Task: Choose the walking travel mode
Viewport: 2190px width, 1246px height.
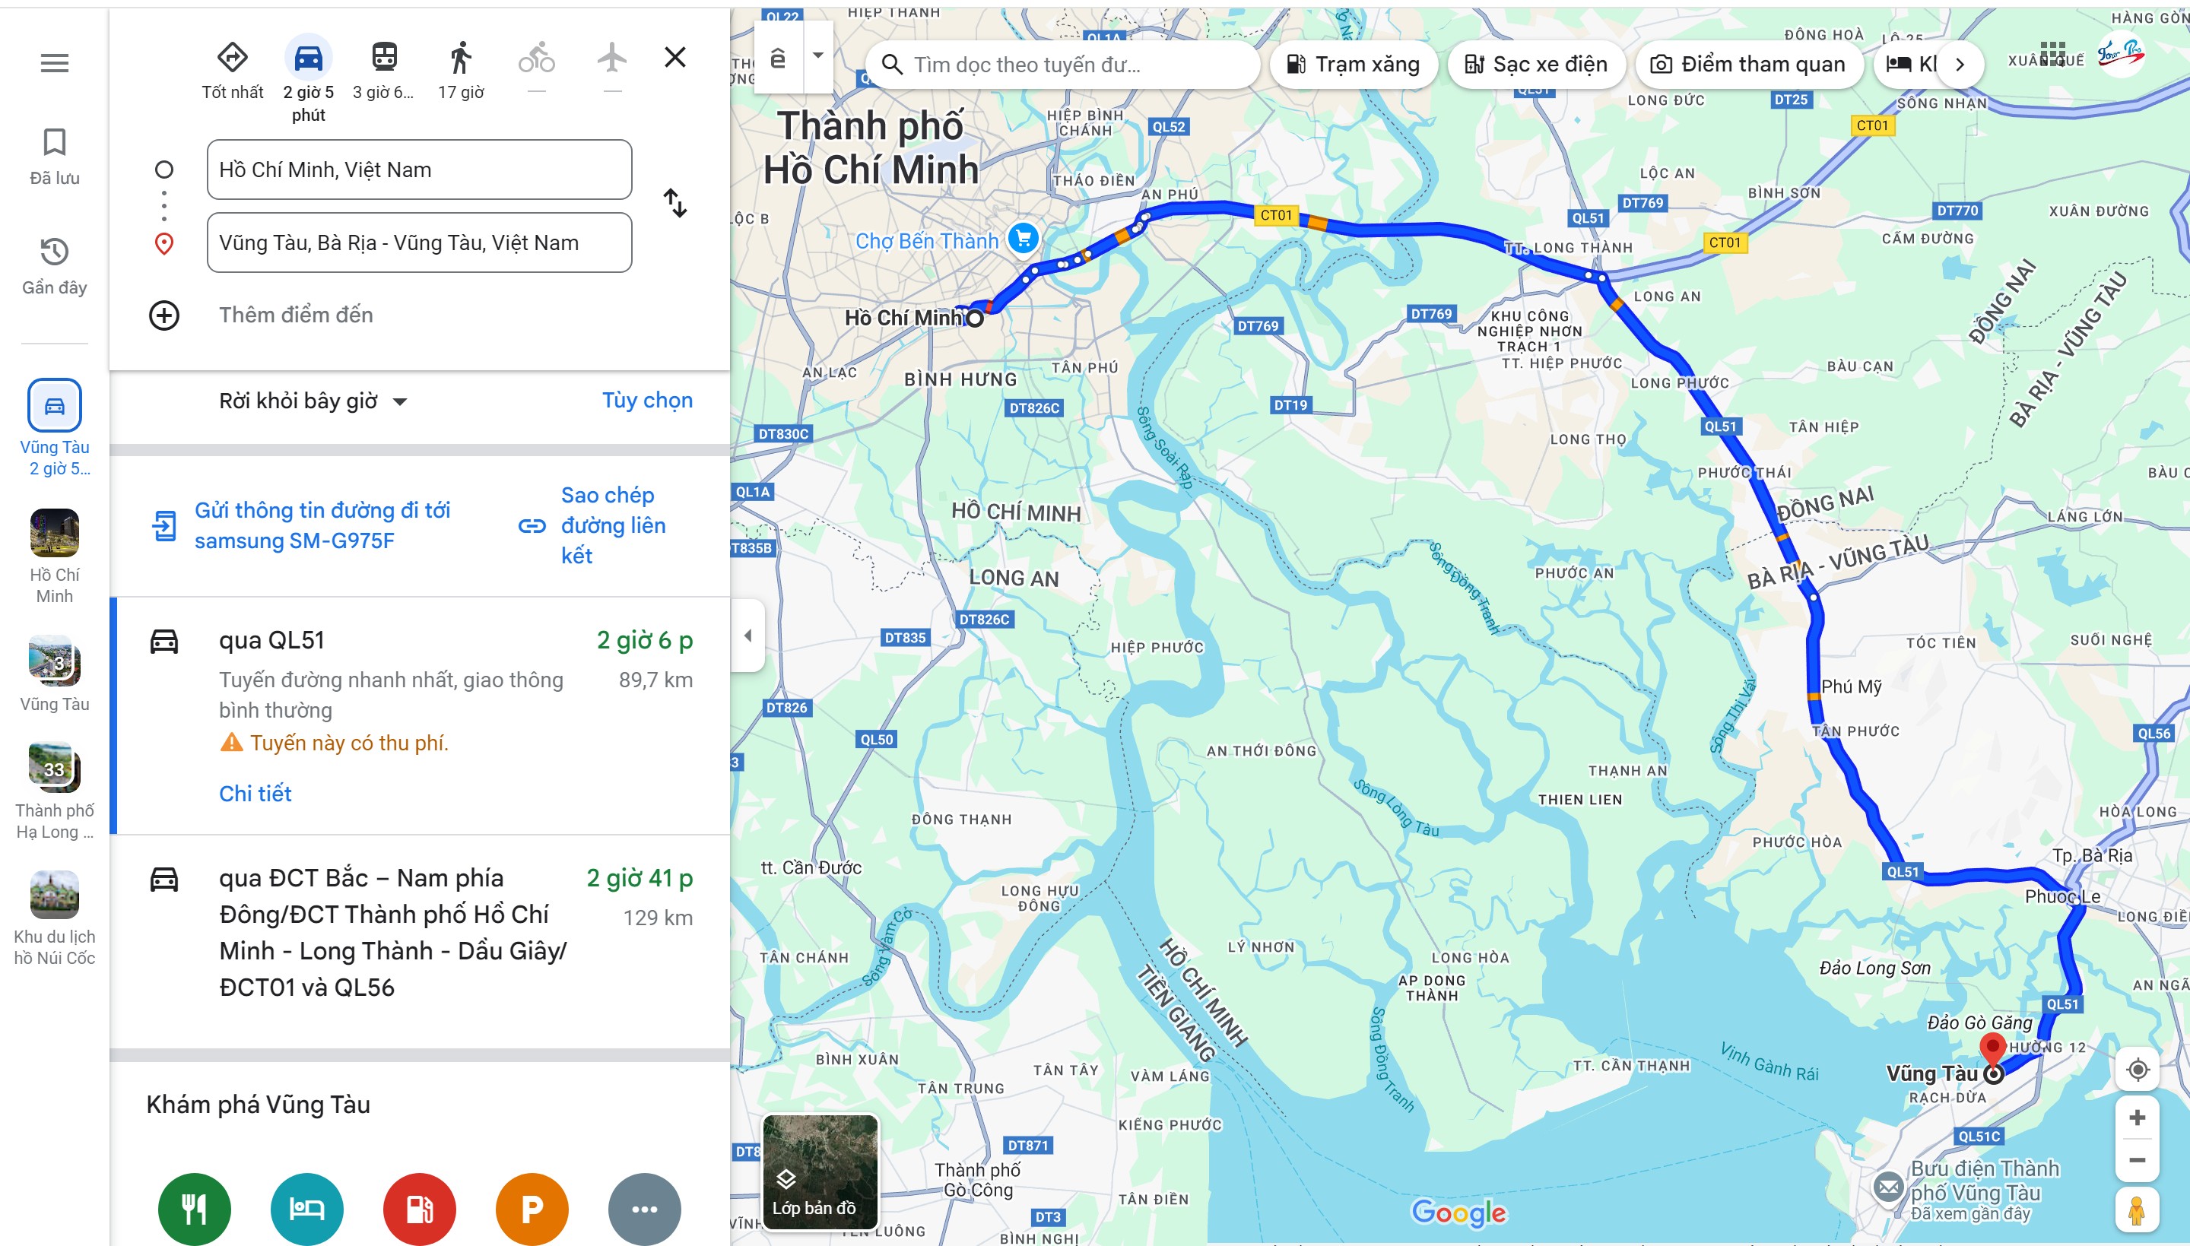Action: tap(460, 57)
